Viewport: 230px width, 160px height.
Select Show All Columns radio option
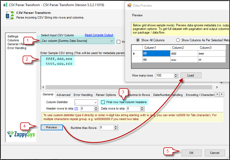point(138,40)
